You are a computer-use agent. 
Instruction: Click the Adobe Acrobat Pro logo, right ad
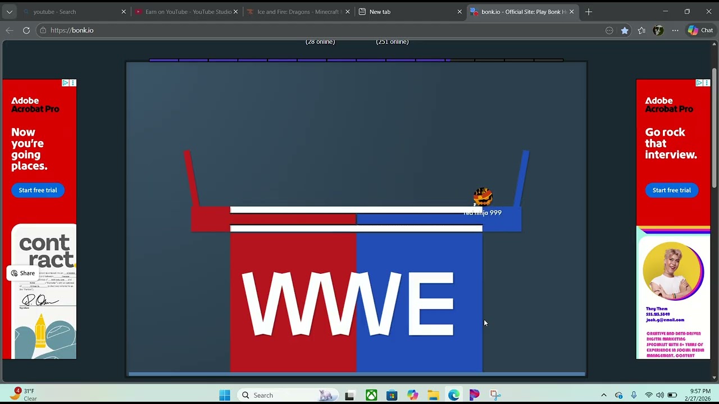668,105
